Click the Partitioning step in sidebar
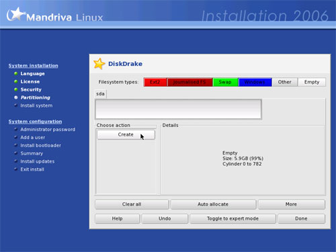This screenshot has width=336, height=252. 36,97
